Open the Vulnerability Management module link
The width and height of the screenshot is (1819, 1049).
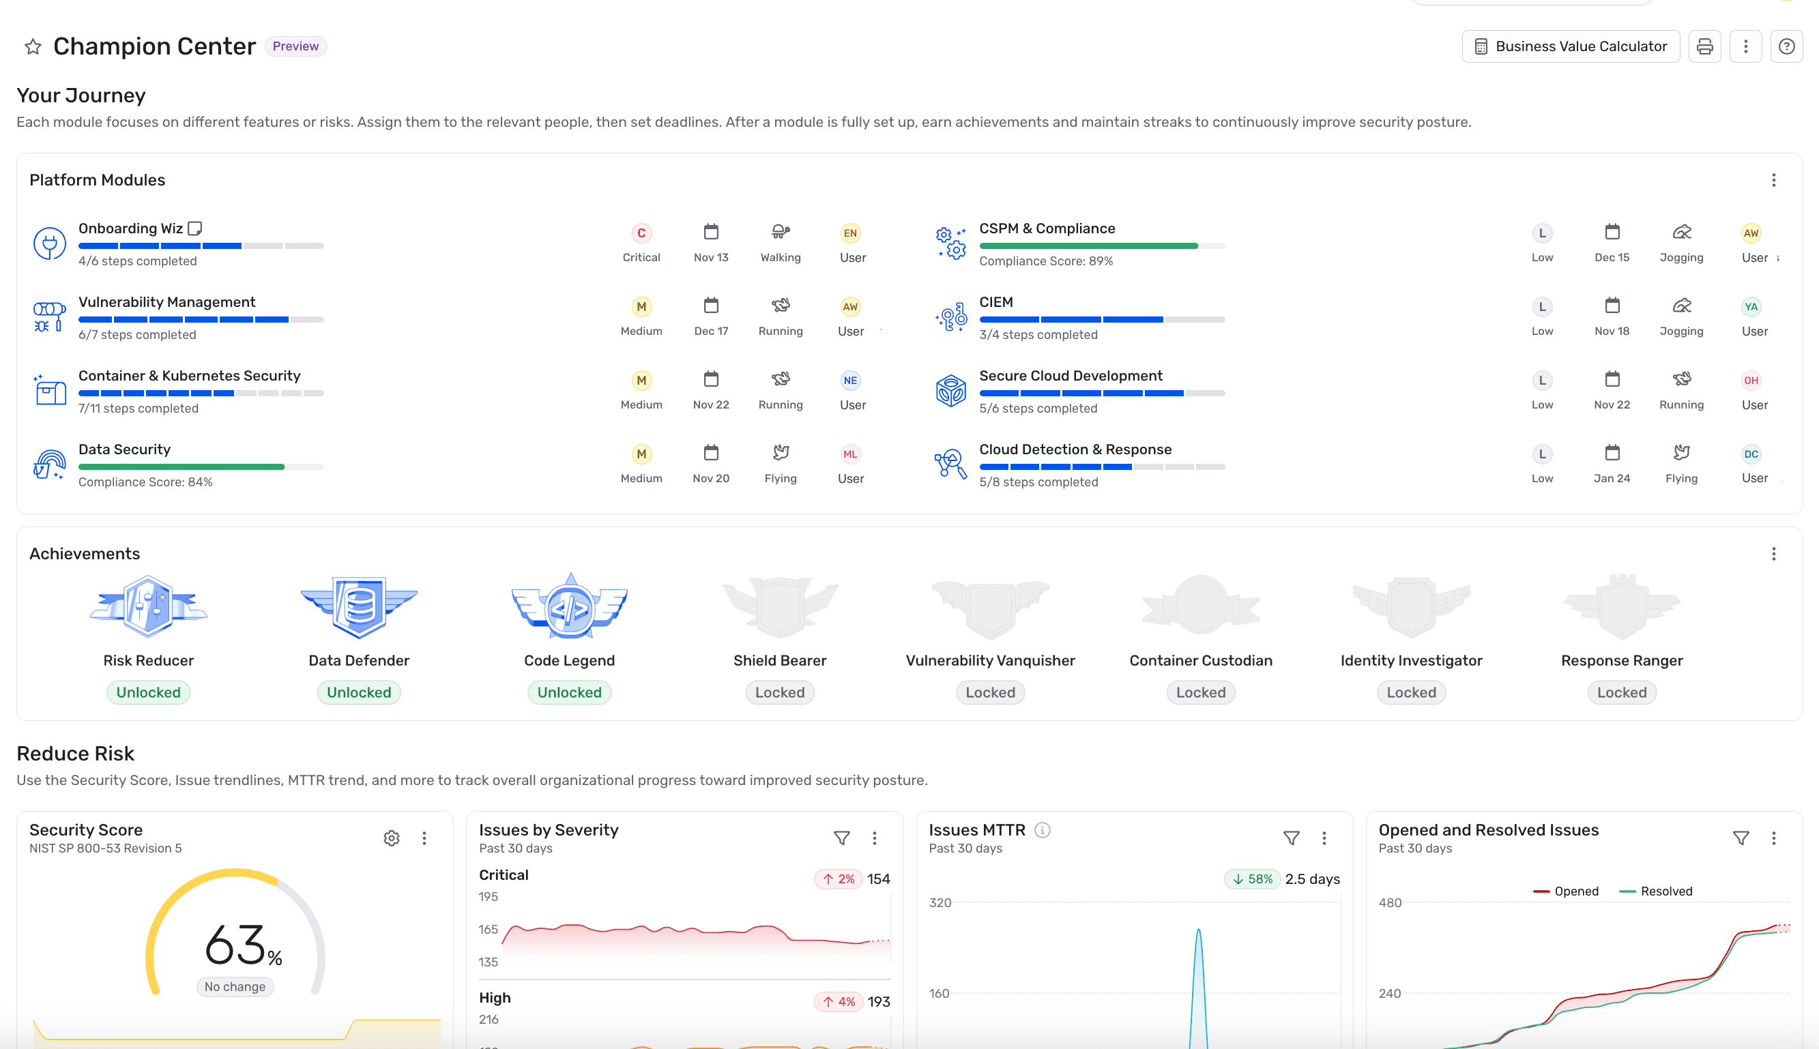point(166,302)
